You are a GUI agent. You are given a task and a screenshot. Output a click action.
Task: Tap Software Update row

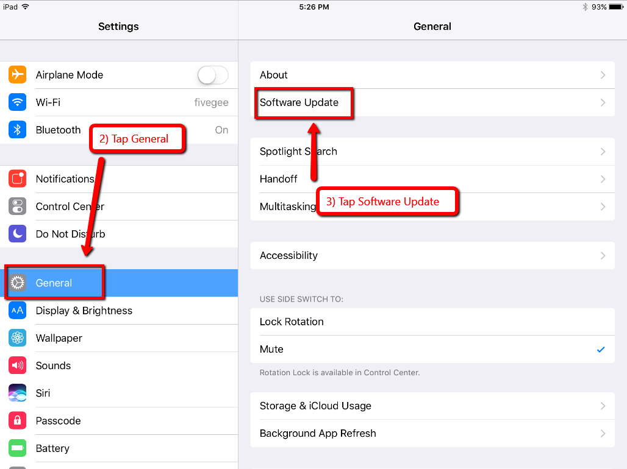299,102
